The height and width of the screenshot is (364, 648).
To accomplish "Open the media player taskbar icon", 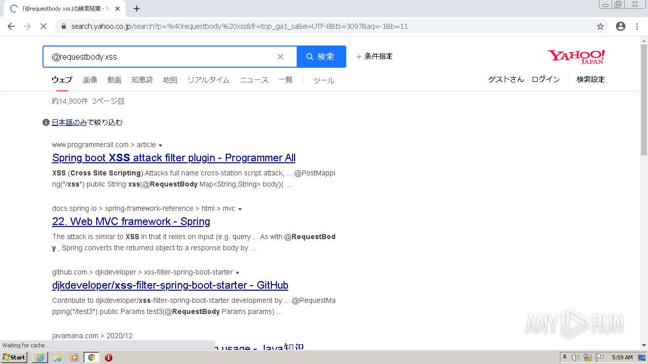I will [x=74, y=357].
